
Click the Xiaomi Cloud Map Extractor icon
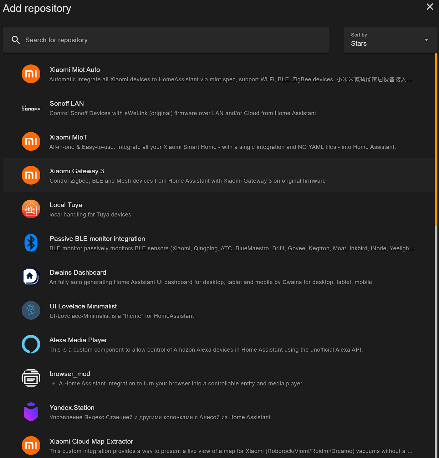pos(31,445)
